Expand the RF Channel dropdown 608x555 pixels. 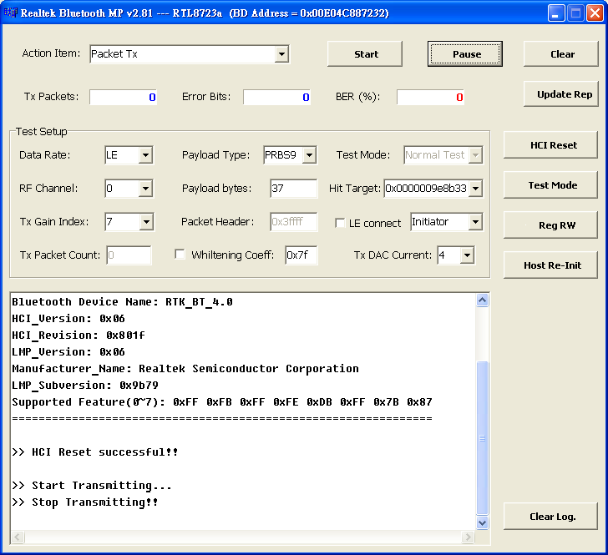tap(145, 189)
